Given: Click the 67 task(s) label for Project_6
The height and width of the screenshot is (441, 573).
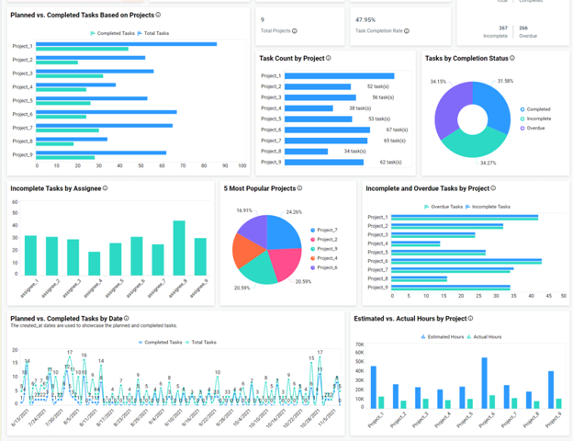Looking at the screenshot, I should click(x=397, y=130).
